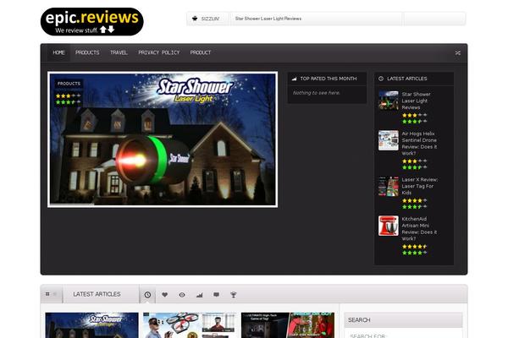The height and width of the screenshot is (338, 508).
Task: Open the Travel menu item
Action: click(119, 52)
